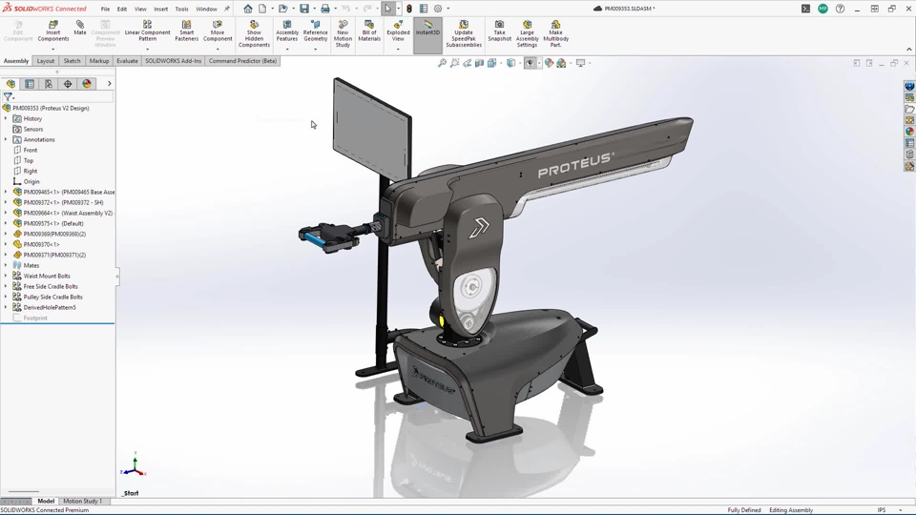Open the PropertyManager tab icon
916x515 pixels.
[x=30, y=84]
